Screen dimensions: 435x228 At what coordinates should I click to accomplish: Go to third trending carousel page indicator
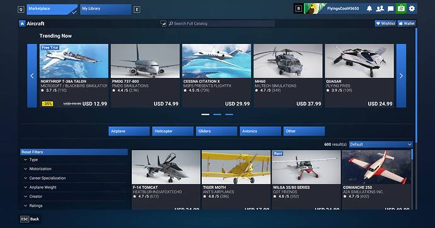[229, 114]
